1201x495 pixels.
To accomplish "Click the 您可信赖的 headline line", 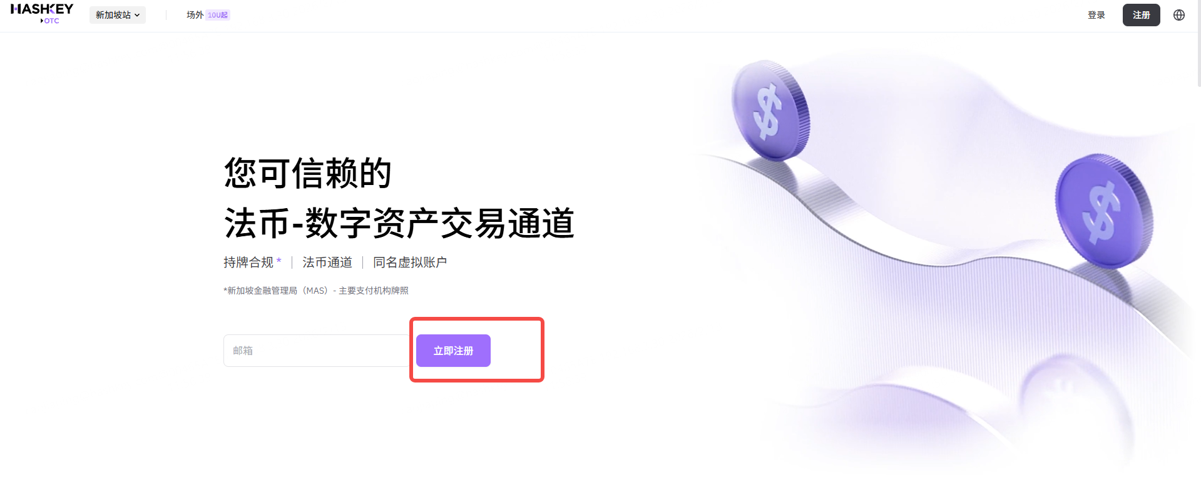I will [x=308, y=173].
